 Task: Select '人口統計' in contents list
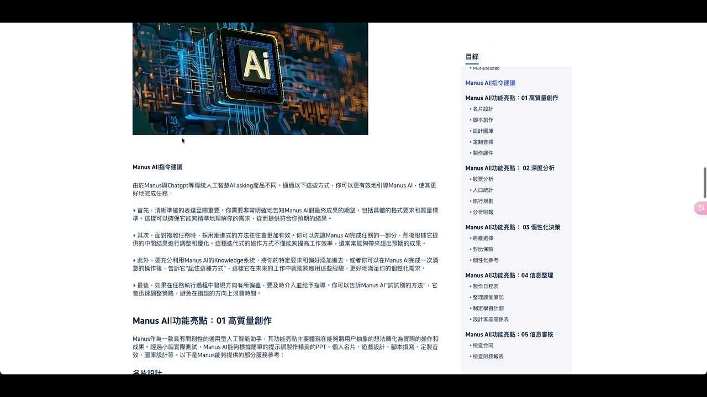[483, 190]
